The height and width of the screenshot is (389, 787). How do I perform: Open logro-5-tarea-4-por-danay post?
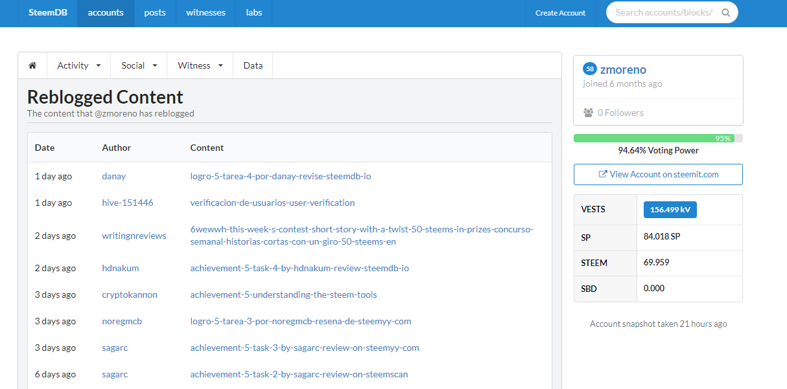tap(281, 176)
